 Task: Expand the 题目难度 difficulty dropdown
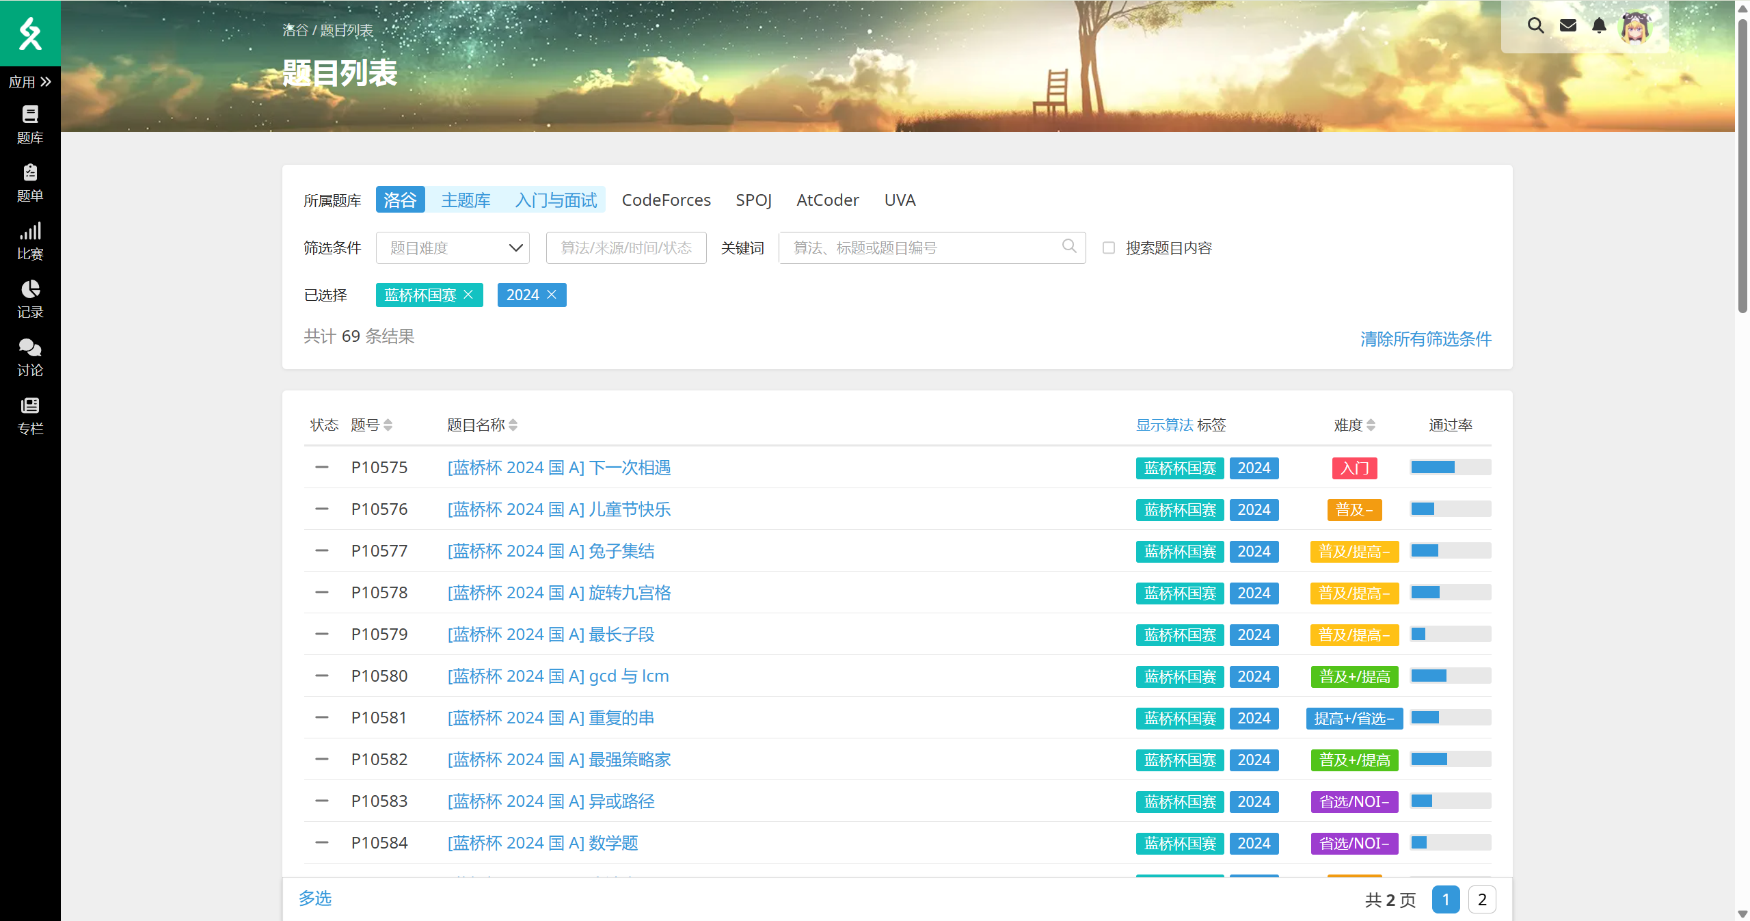[x=453, y=248]
